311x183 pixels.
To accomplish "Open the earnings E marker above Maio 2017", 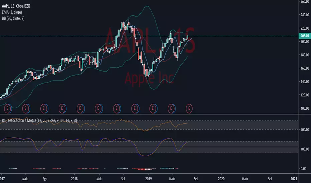I will (x=26, y=108).
